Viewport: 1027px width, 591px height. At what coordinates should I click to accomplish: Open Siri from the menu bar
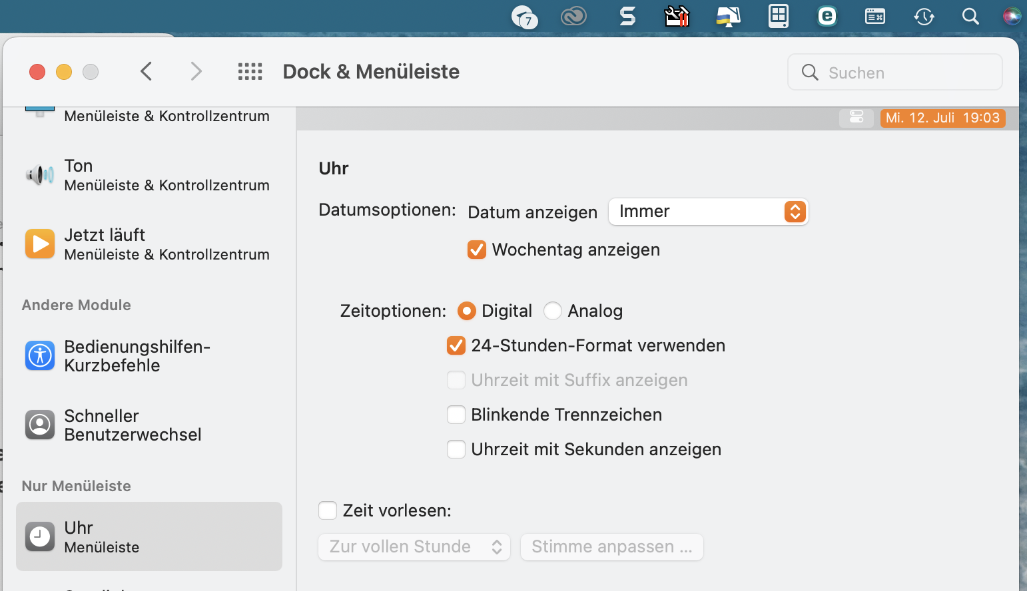coord(1012,17)
